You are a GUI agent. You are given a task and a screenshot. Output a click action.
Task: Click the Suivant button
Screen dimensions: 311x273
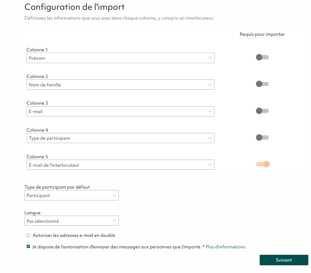(284, 260)
